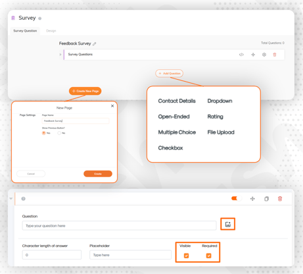Click the red trash icon on question card
This screenshot has width=303, height=274.
(x=280, y=199)
